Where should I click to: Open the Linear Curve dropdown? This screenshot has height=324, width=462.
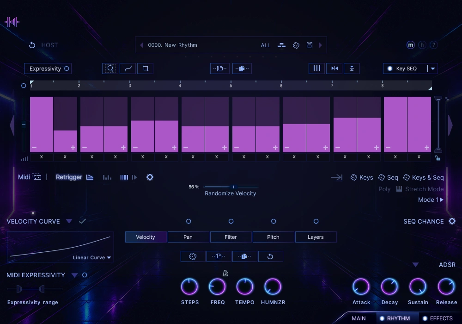tap(92, 258)
